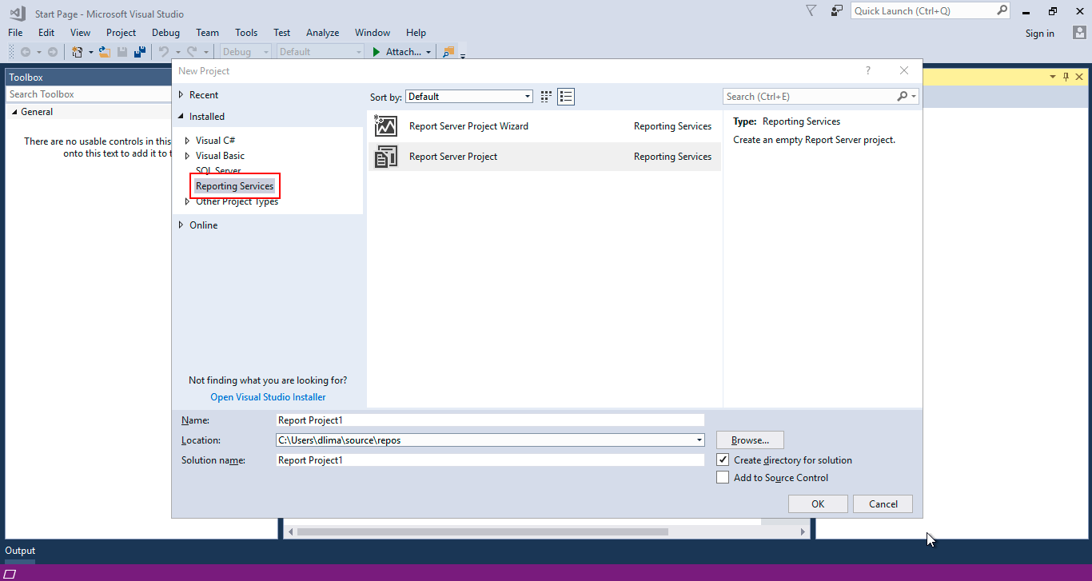Click the Save All toolbar icon
This screenshot has height=581, width=1092.
(140, 52)
